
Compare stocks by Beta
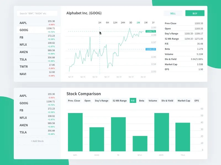pos(141,101)
